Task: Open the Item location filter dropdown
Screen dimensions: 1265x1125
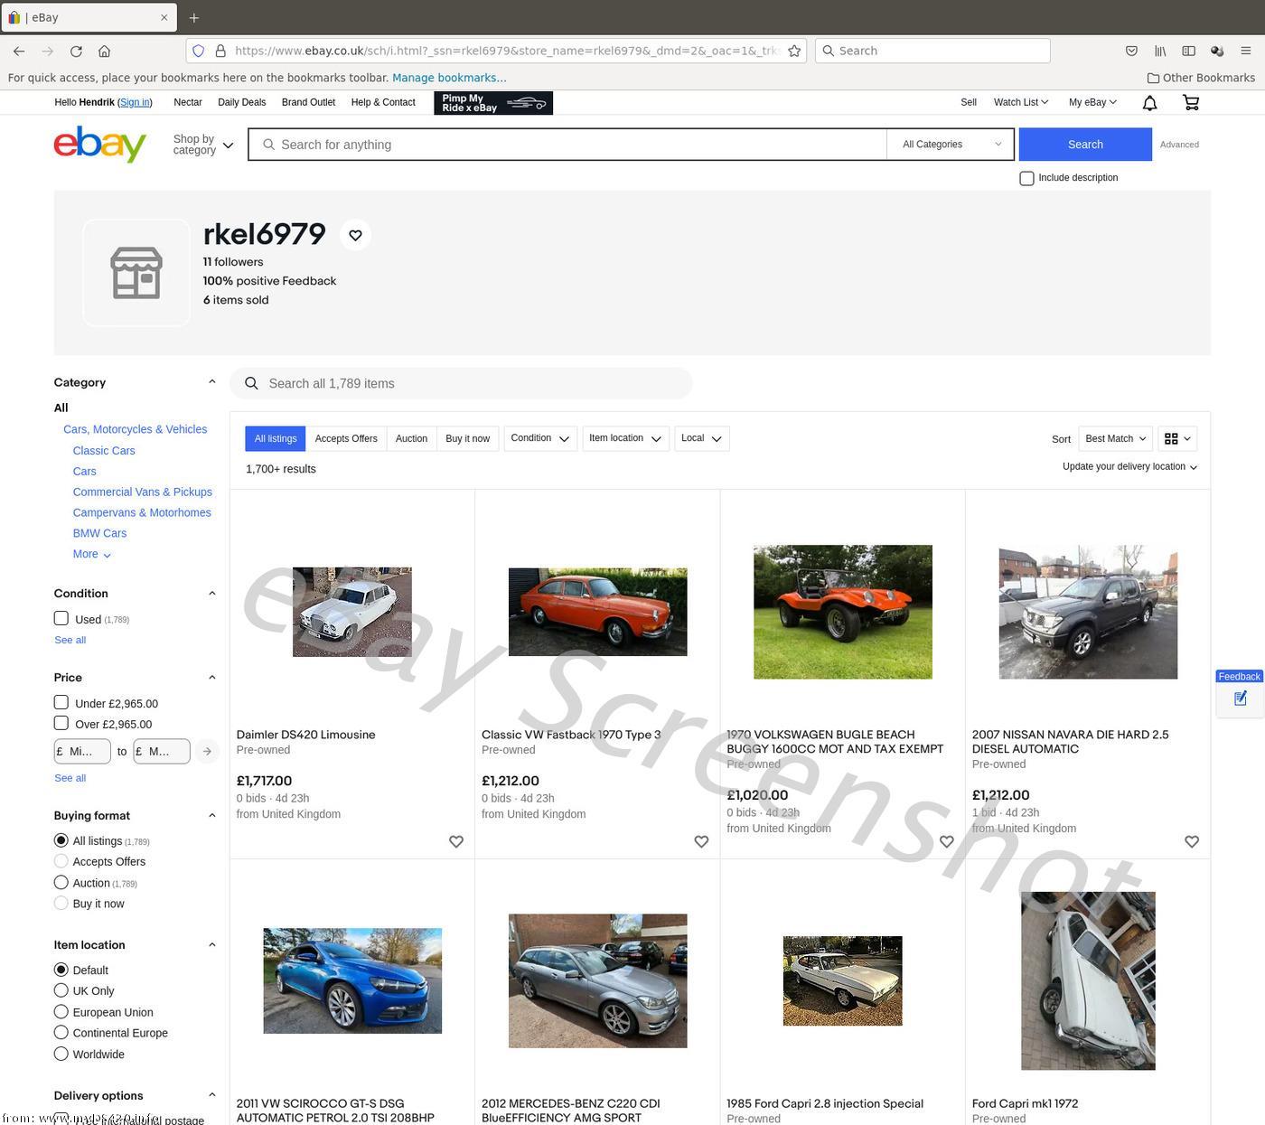Action: tap(625, 439)
